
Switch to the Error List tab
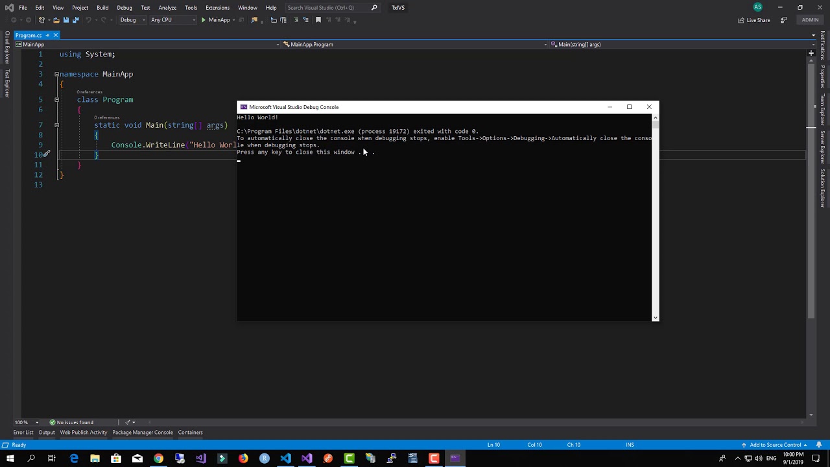click(x=23, y=433)
